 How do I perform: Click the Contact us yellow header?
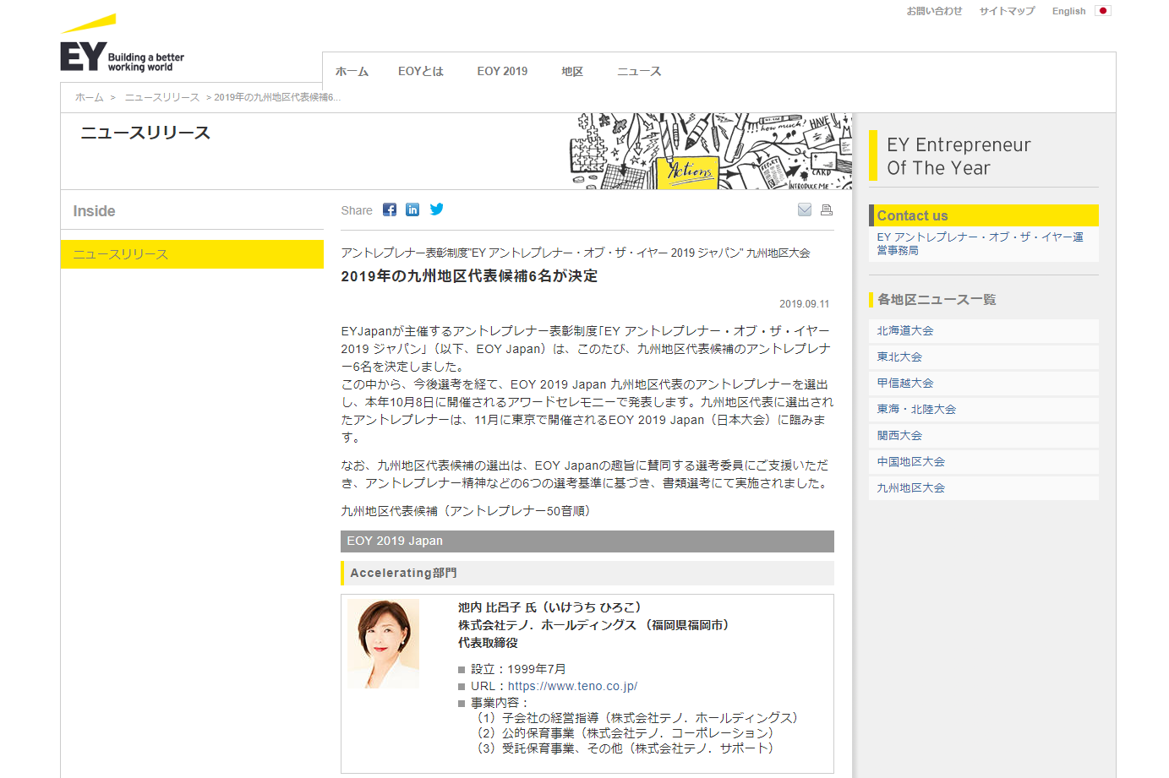pos(984,215)
